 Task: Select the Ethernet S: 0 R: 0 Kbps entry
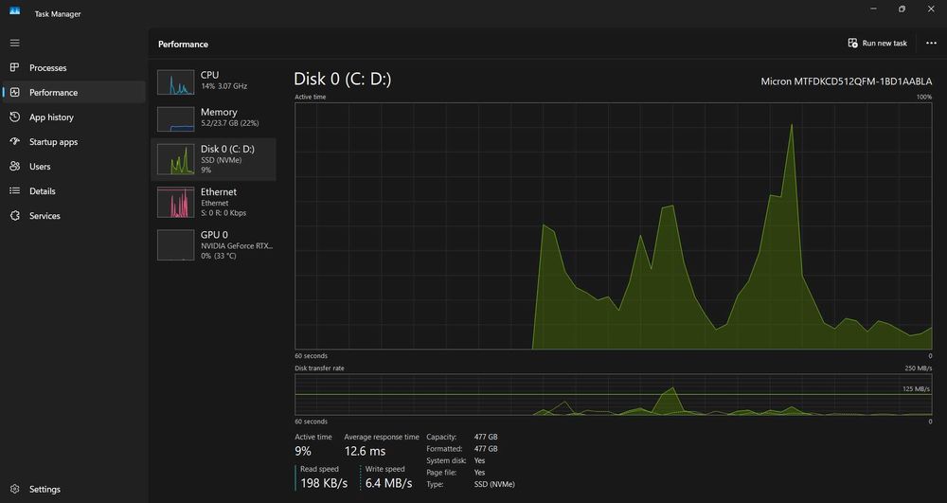click(213, 203)
